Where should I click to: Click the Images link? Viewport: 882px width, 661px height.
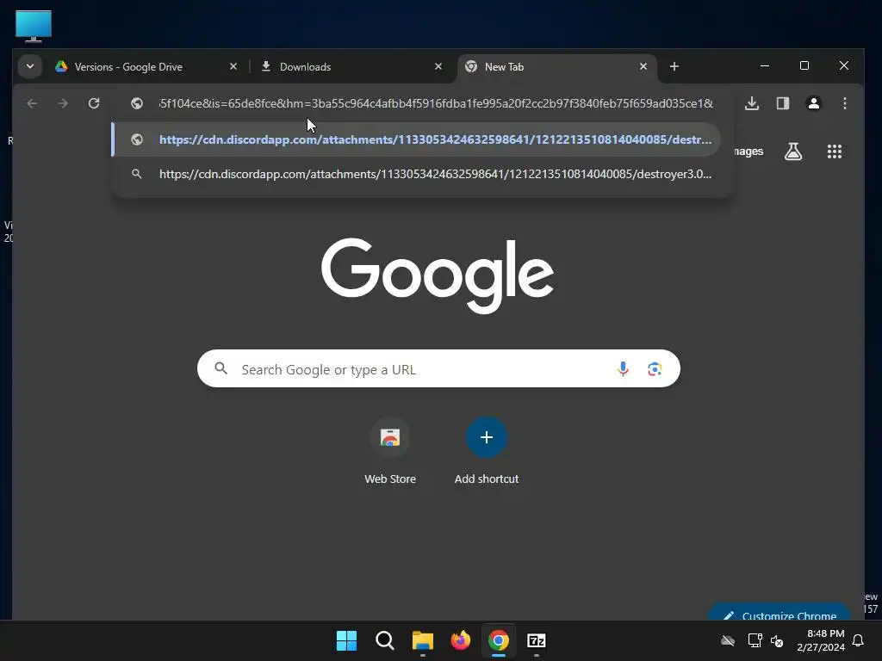click(x=748, y=151)
